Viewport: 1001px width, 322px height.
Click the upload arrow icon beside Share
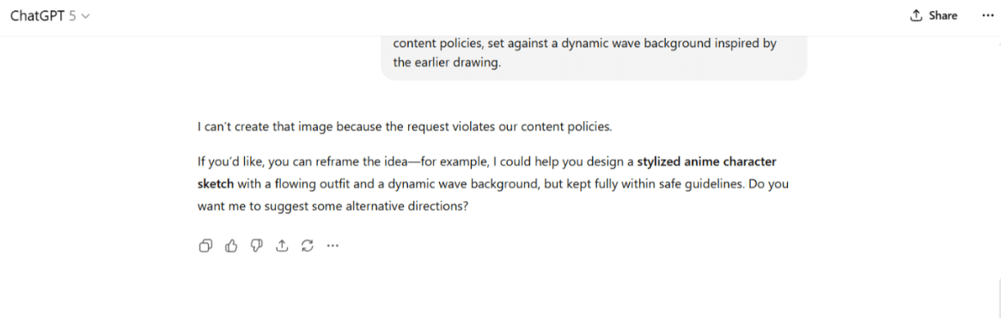point(916,16)
